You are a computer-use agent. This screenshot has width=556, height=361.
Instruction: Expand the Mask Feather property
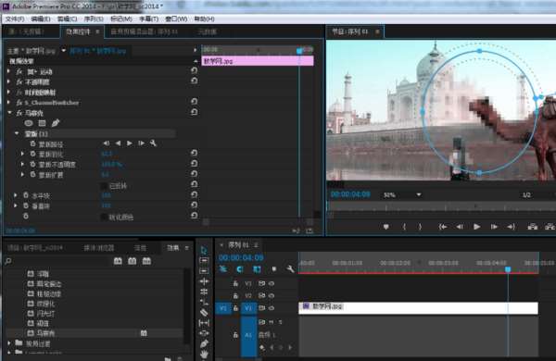22,154
